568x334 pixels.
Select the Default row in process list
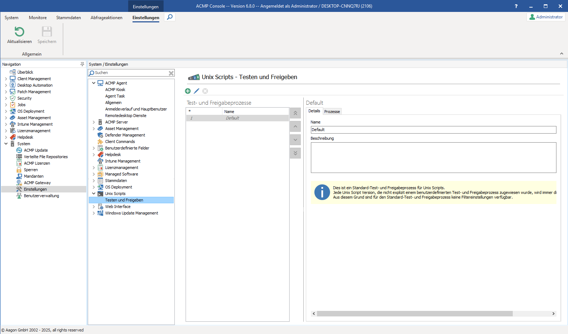(x=233, y=118)
